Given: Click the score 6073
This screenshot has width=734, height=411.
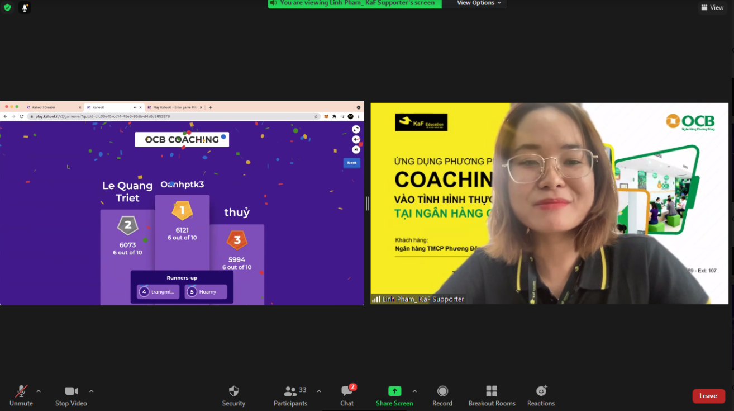Looking at the screenshot, I should [127, 245].
